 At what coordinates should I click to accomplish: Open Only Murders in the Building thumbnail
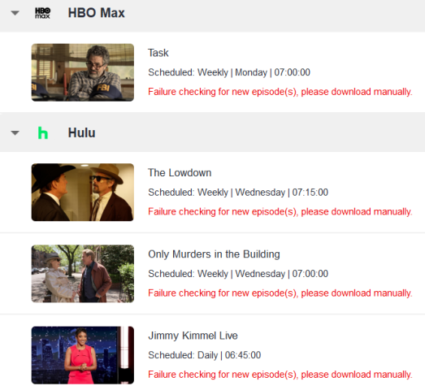83,274
